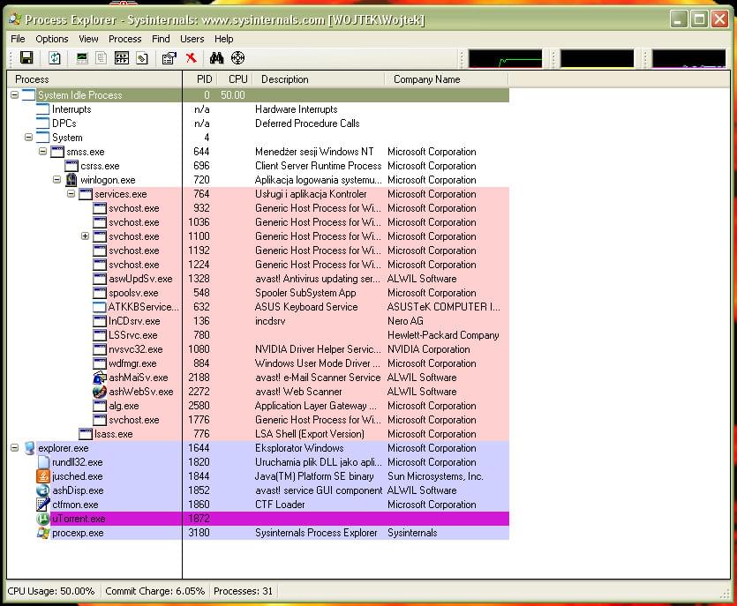This screenshot has height=606, width=737.
Task: Click the DLL/handle view toolbar icon
Action: pos(142,58)
